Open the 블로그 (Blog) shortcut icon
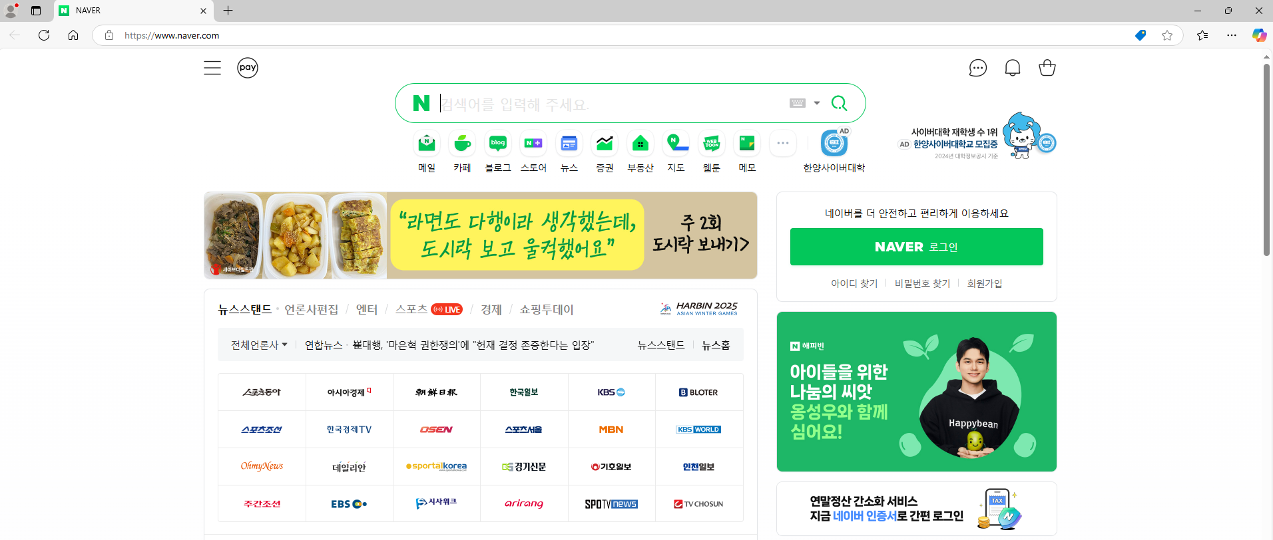The width and height of the screenshot is (1273, 540). pyautogui.click(x=498, y=143)
